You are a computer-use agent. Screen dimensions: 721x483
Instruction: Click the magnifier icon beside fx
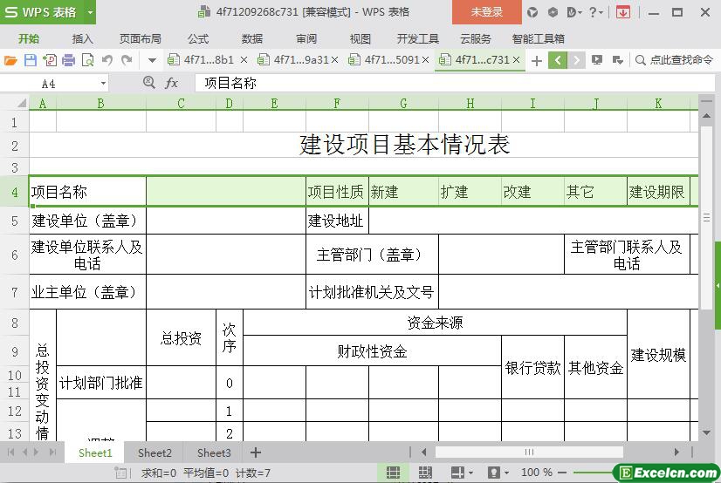149,83
